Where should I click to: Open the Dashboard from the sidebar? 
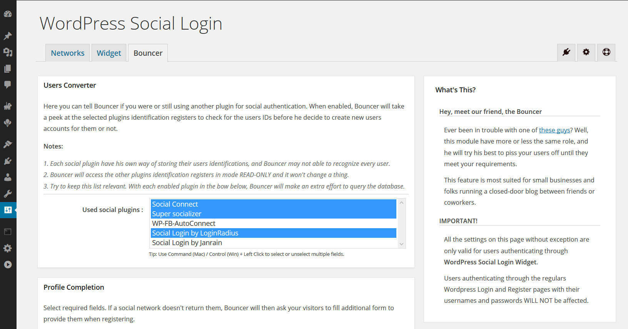pyautogui.click(x=8, y=14)
